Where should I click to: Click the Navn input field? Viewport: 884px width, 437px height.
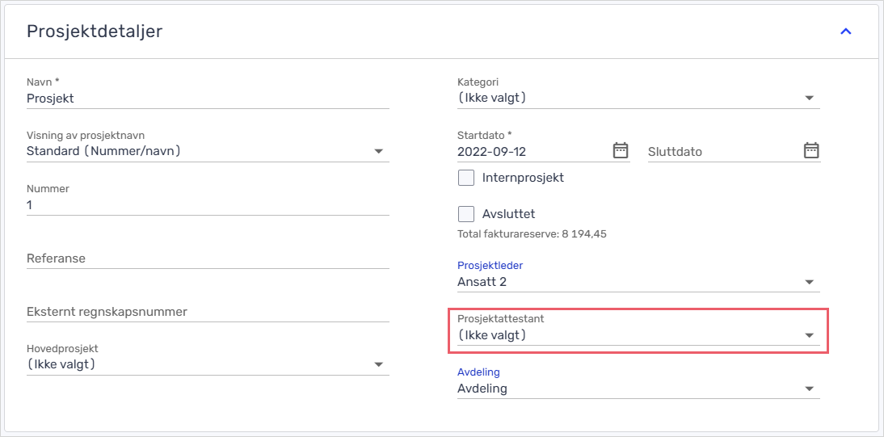pyautogui.click(x=208, y=98)
